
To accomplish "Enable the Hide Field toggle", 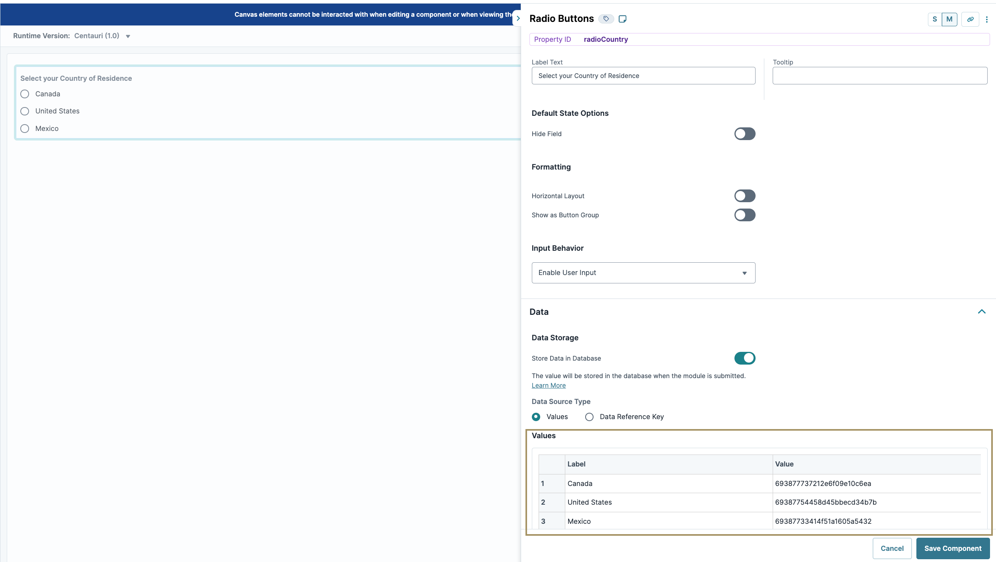I will (x=744, y=134).
